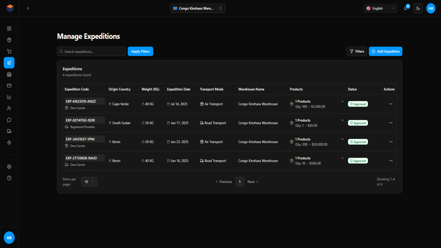
Task: Collapse the sidebar with the chevron arrow
Action: 28,8
